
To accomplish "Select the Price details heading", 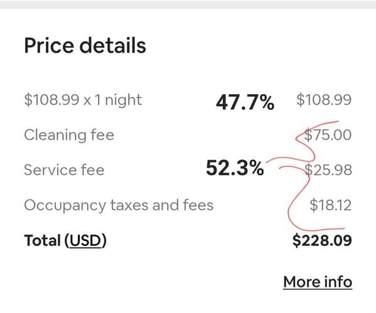I will 85,46.
